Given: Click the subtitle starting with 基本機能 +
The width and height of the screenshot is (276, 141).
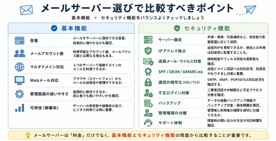Looking at the screenshot, I should [x=138, y=18].
